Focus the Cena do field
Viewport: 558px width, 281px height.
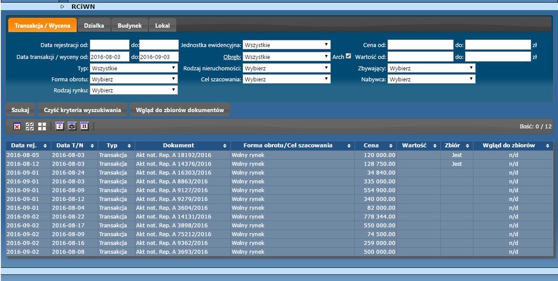point(498,45)
